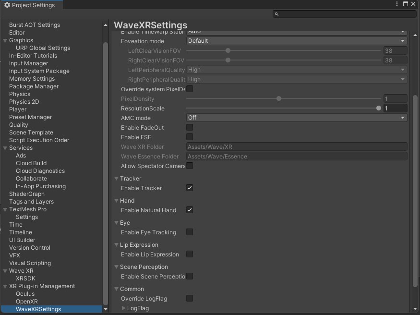Disable the Enable Tracker checkbox

(x=190, y=188)
